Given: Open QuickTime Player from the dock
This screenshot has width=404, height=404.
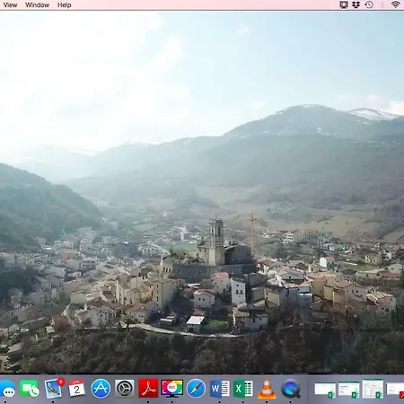Looking at the screenshot, I should (x=291, y=389).
